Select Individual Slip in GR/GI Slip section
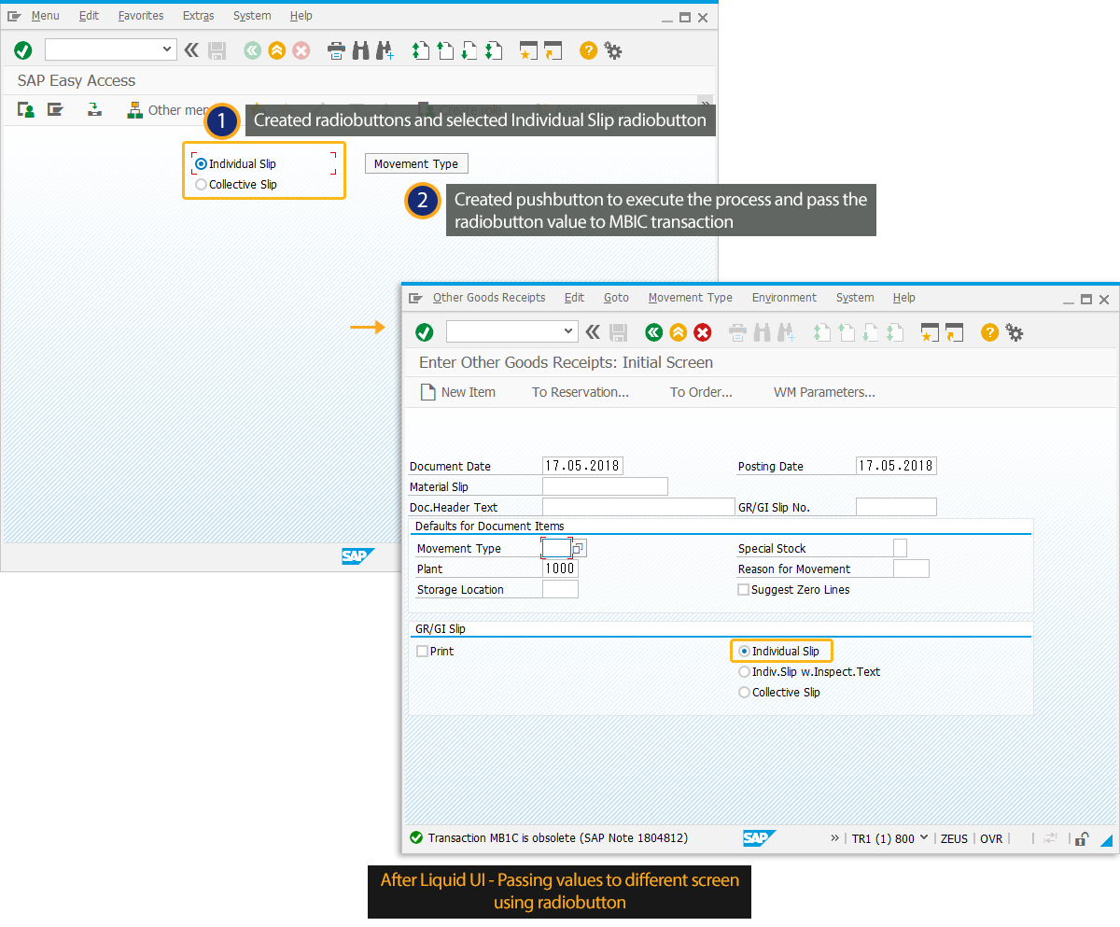 click(x=744, y=652)
